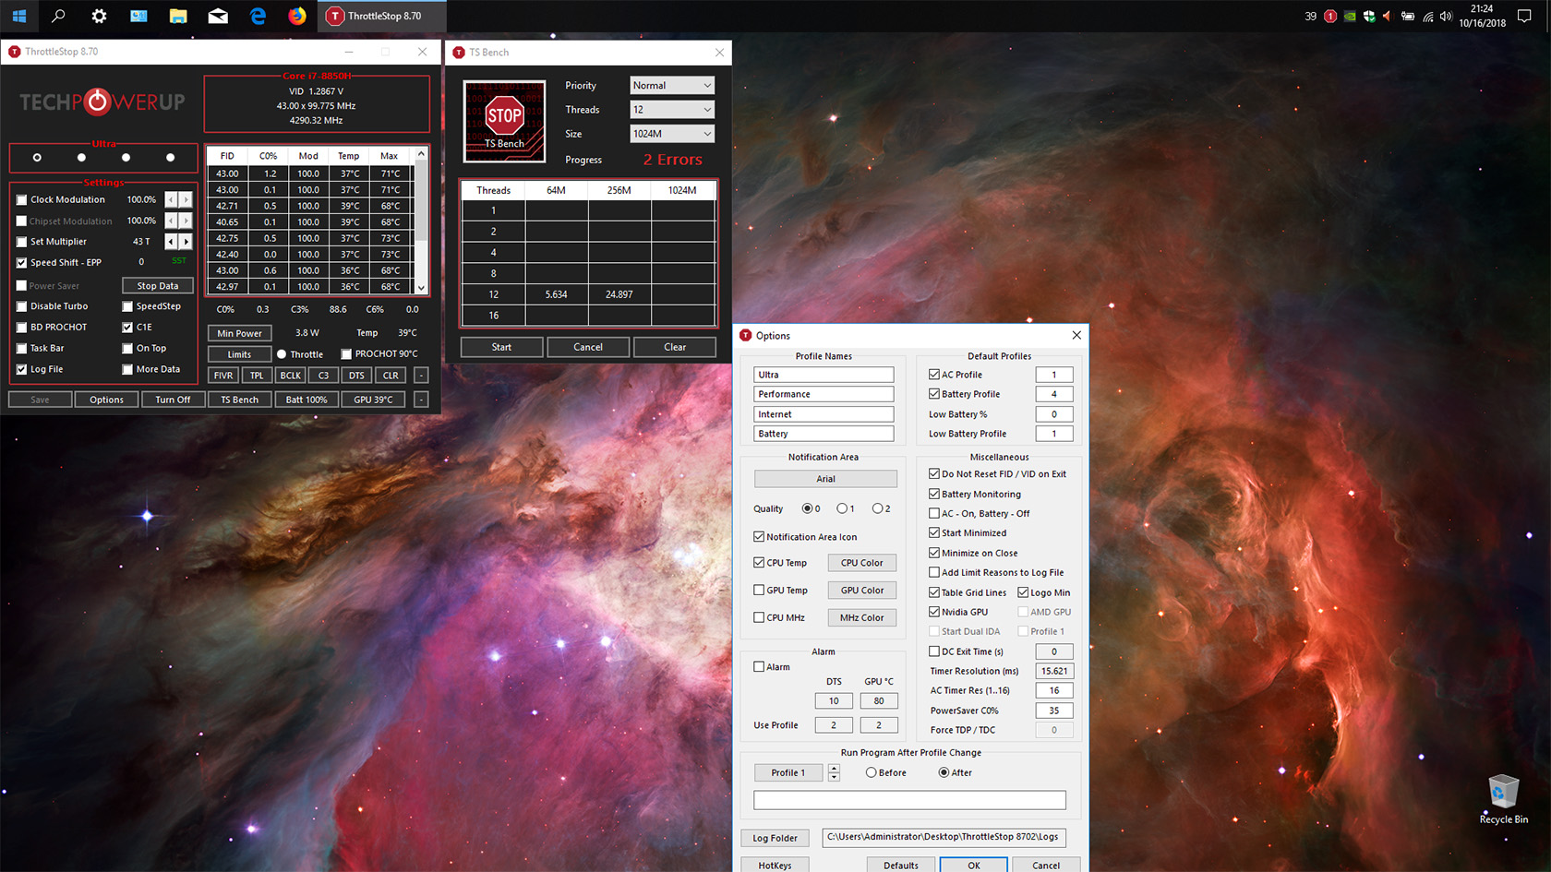Screen dimensions: 1551x872
Task: Select Quality option 2 radio button
Action: point(877,508)
